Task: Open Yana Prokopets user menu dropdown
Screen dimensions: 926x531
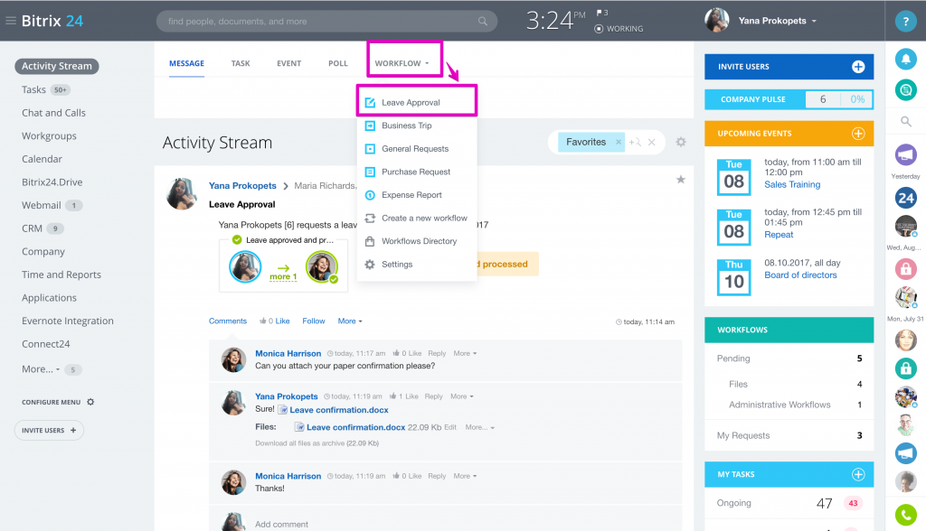Action: (778, 21)
